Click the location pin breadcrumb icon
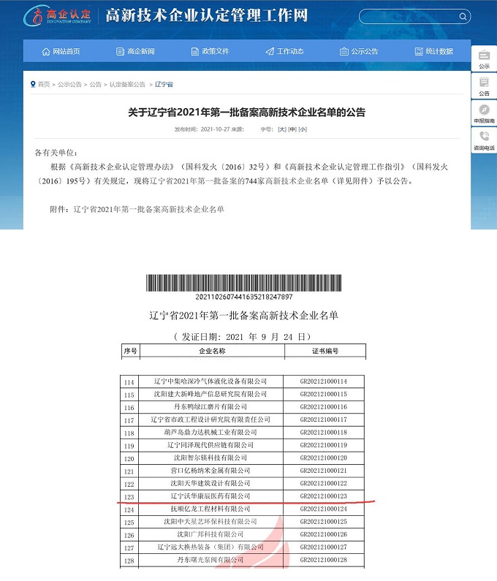Image resolution: width=497 pixels, height=581 pixels. [33, 84]
